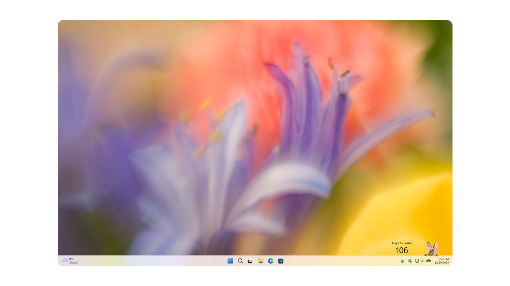This screenshot has height=286, width=510.
Task: Open the volume control
Action: [x=422, y=261]
